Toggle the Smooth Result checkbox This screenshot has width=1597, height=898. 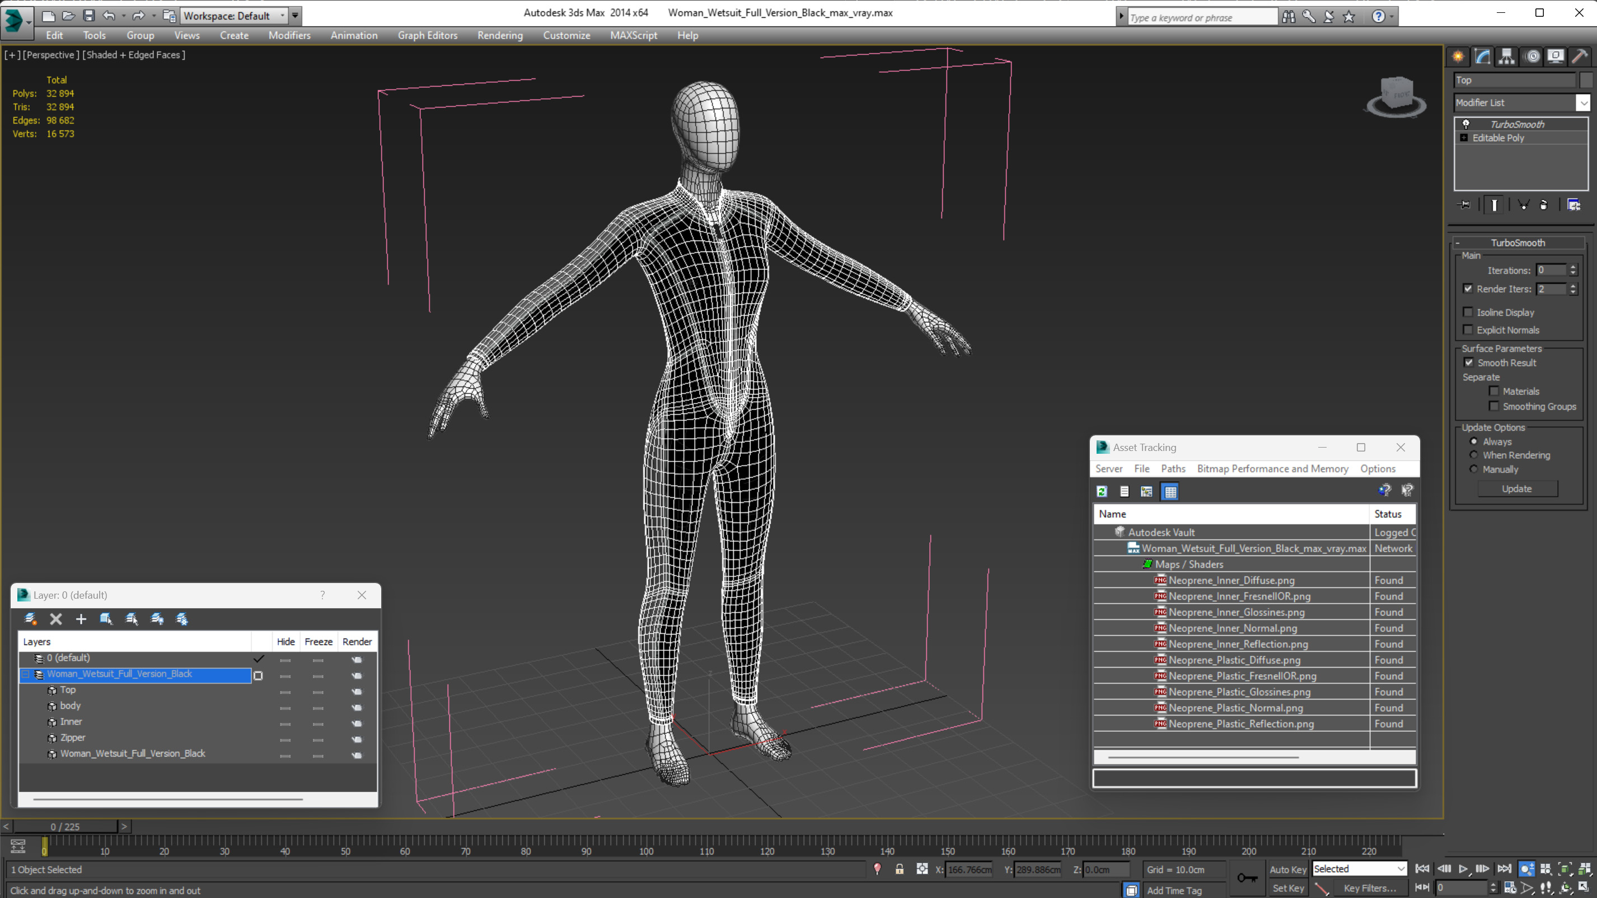[1469, 363]
